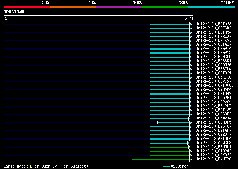Viewport: 238px width, 169px height.
Task: Click the arrowhead at end of UniRef100_A7Q353 bar
Action: [x=189, y=143]
